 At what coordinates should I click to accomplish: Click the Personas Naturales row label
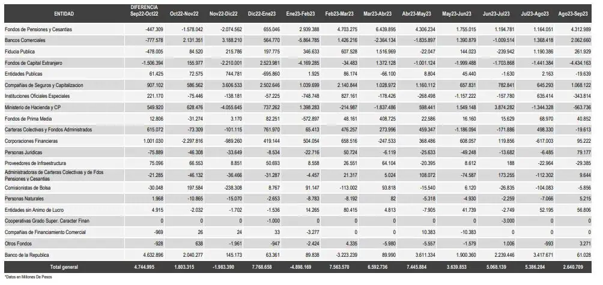(x=24, y=199)
